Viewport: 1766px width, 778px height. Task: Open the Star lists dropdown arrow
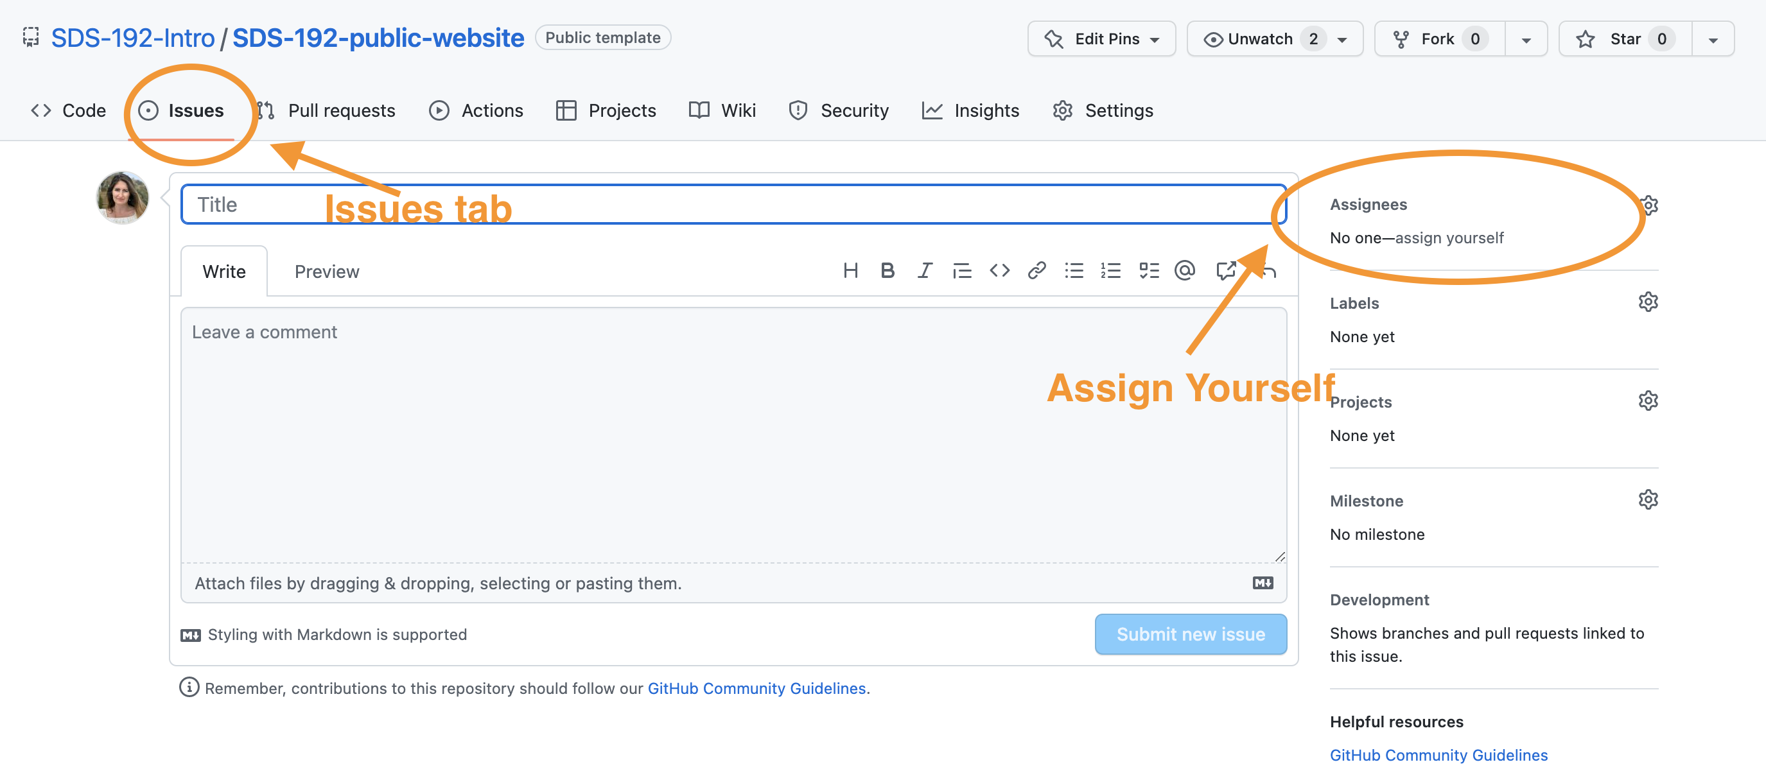(x=1713, y=40)
